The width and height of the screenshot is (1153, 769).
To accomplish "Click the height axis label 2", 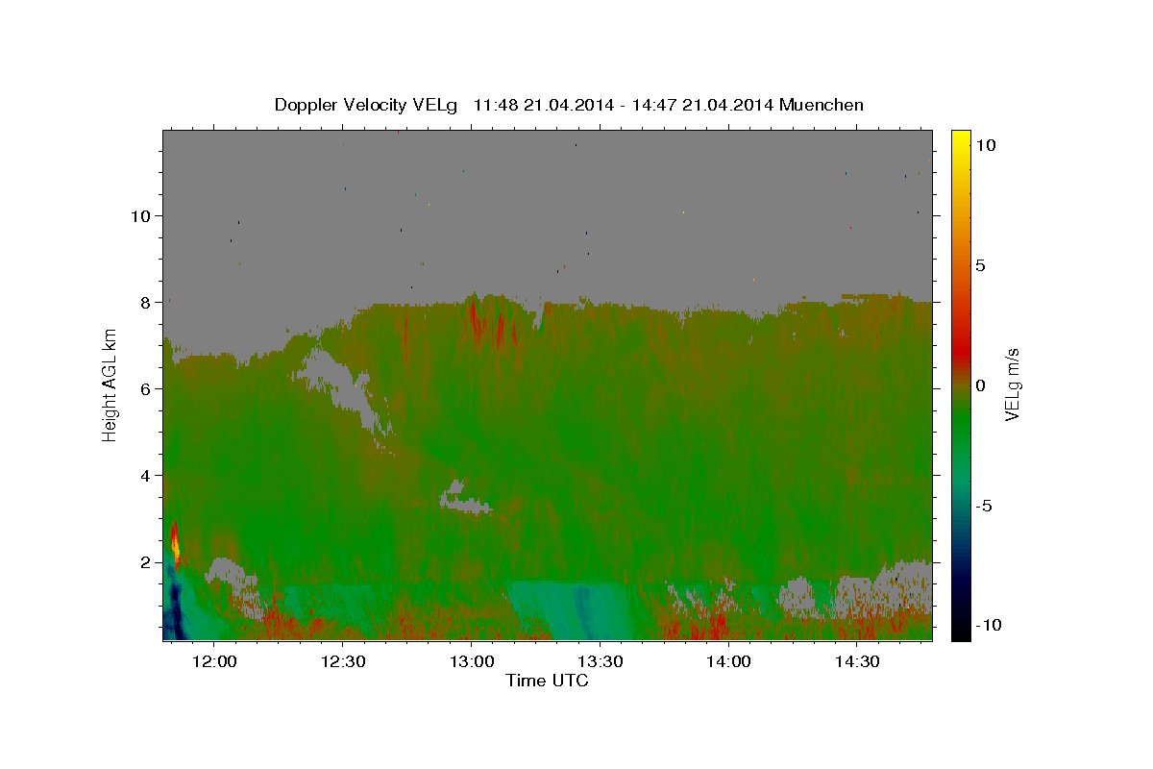I will (146, 561).
